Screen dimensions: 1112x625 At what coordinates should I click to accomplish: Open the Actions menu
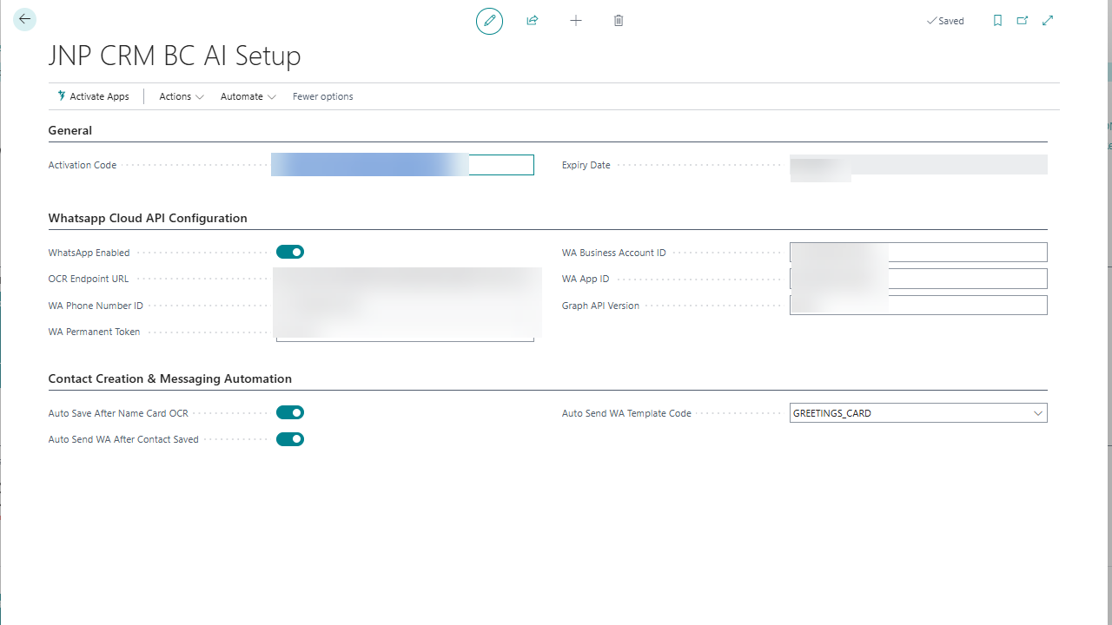(182, 96)
